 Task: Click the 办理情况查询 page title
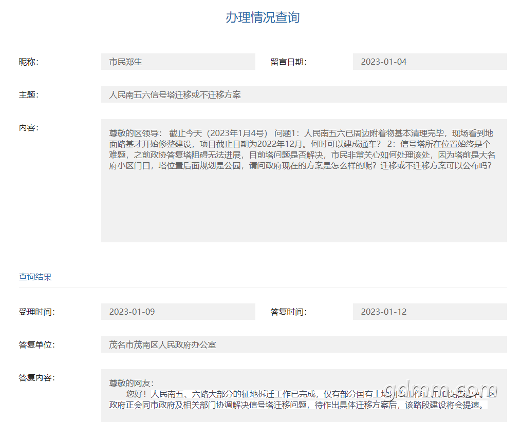(263, 17)
